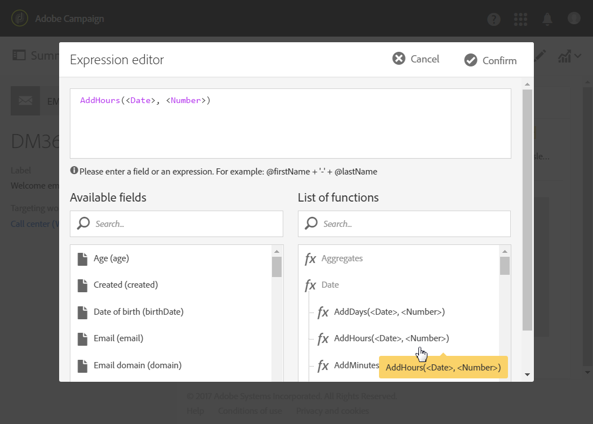Select the AddDays function
Image resolution: width=593 pixels, height=424 pixels.
point(389,311)
